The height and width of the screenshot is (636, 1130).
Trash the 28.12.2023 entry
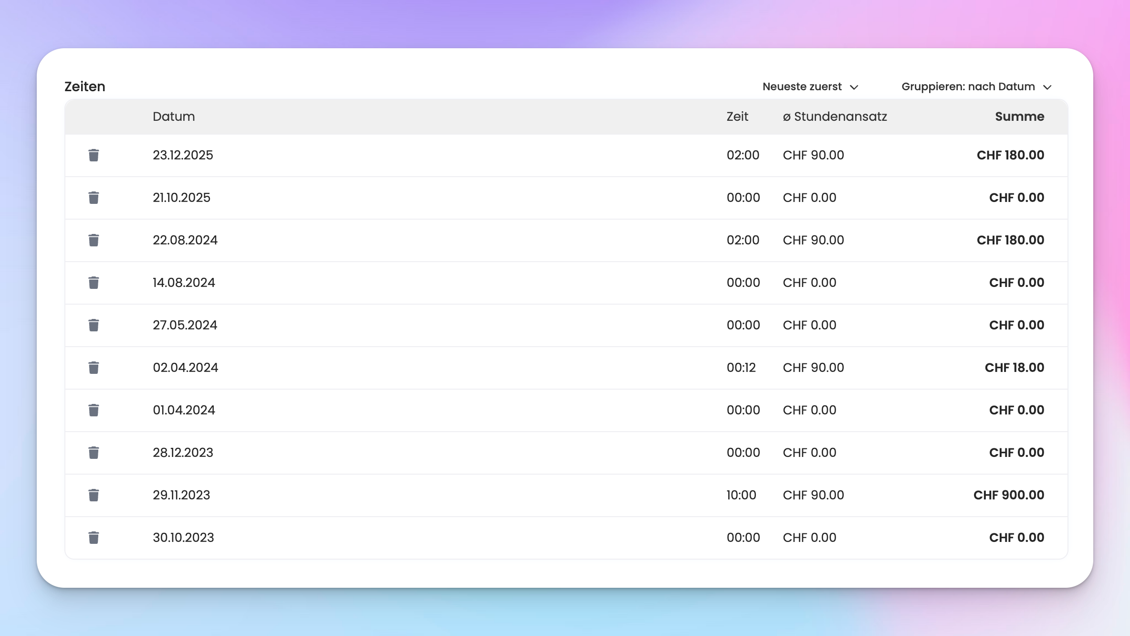(94, 453)
